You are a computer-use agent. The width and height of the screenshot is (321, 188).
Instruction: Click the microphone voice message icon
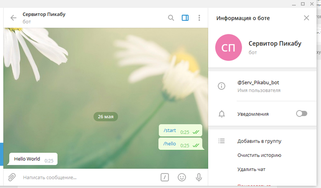[199, 177]
